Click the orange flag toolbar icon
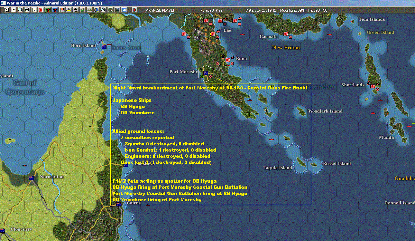Viewport: 415px width, 241px height. [x=62, y=10]
